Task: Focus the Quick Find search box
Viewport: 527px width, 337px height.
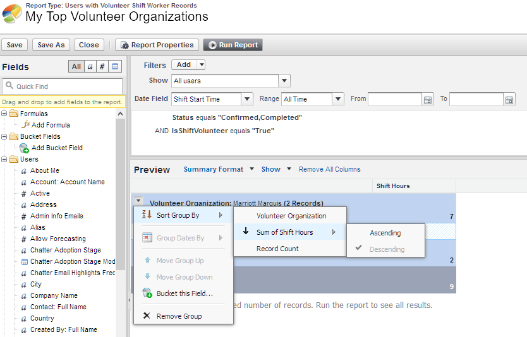Action: click(63, 86)
